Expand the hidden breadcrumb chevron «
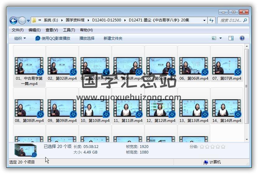 point(40,20)
